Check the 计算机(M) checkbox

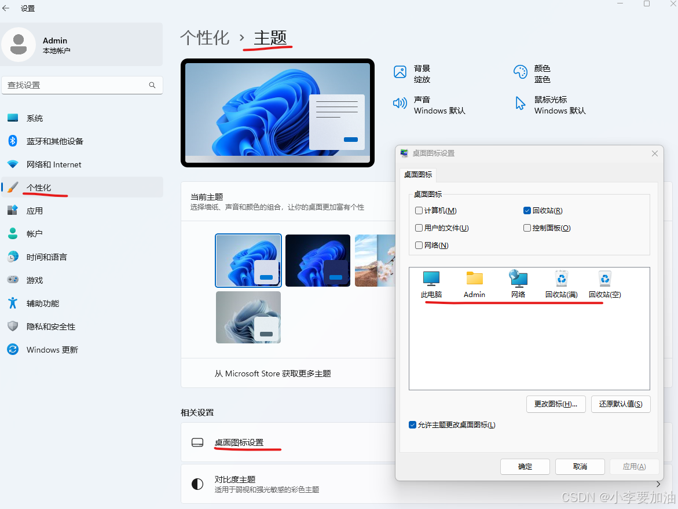419,211
